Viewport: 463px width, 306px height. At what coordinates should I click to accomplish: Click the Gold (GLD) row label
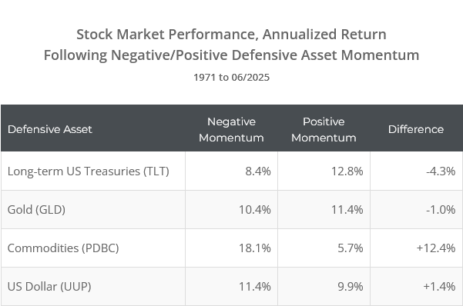[x=36, y=210]
